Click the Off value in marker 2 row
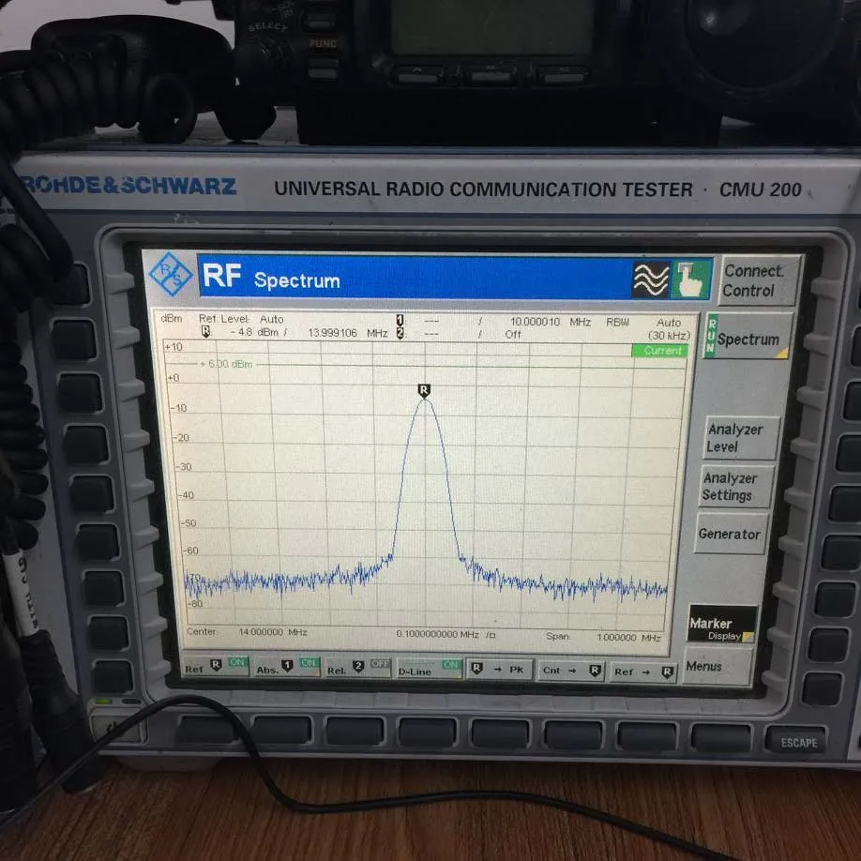Screen dimensions: 861x861 (513, 335)
